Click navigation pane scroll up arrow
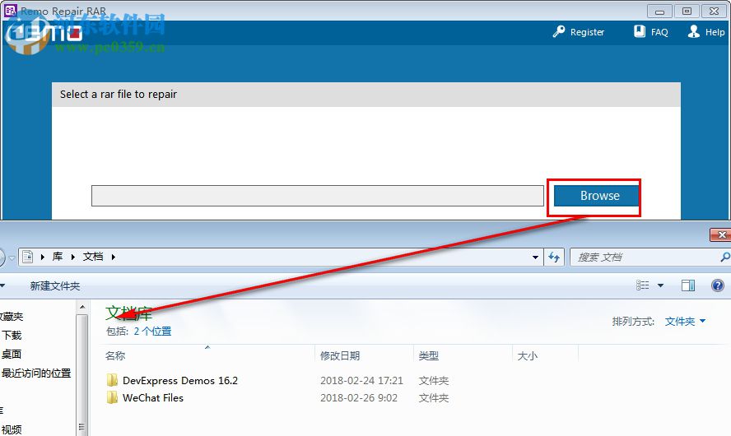This screenshot has width=731, height=436. [x=82, y=307]
